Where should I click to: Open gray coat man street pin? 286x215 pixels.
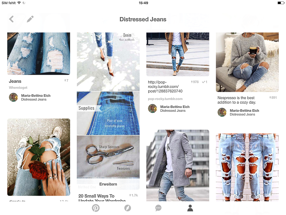point(178,165)
